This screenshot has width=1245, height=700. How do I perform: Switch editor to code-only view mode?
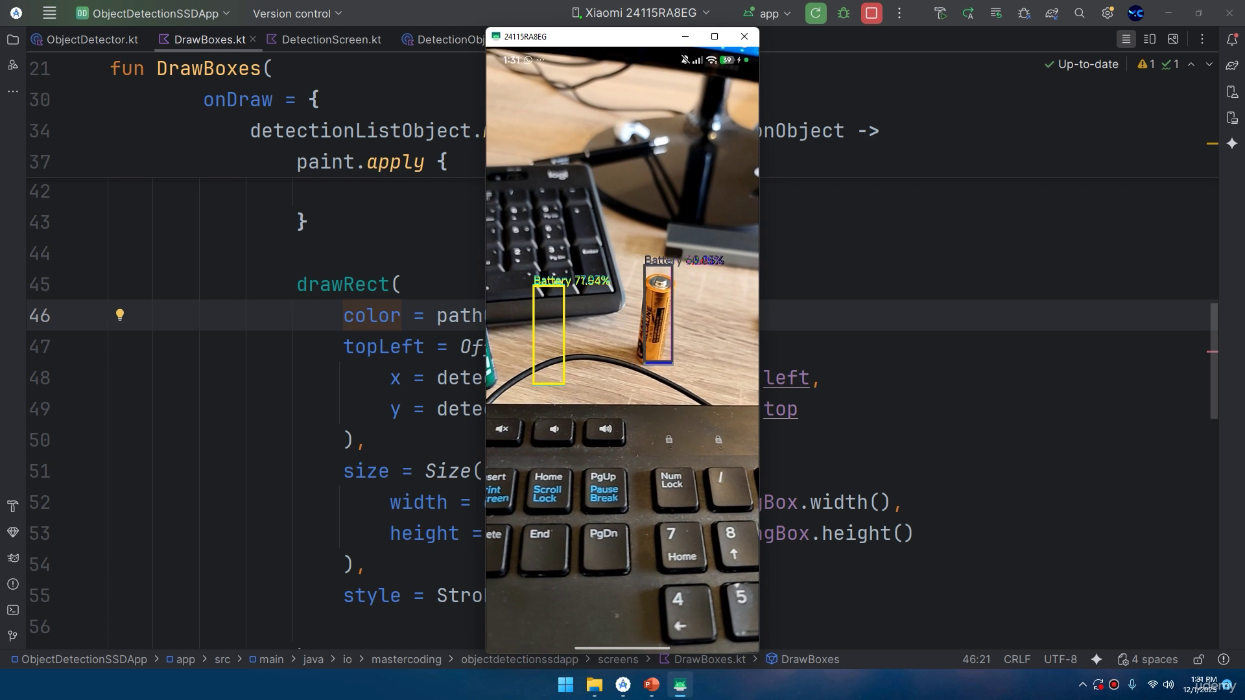(x=1126, y=40)
